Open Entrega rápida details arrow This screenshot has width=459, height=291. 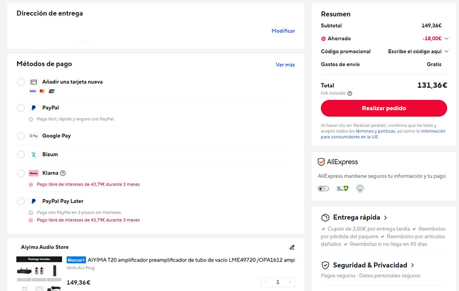click(x=386, y=218)
